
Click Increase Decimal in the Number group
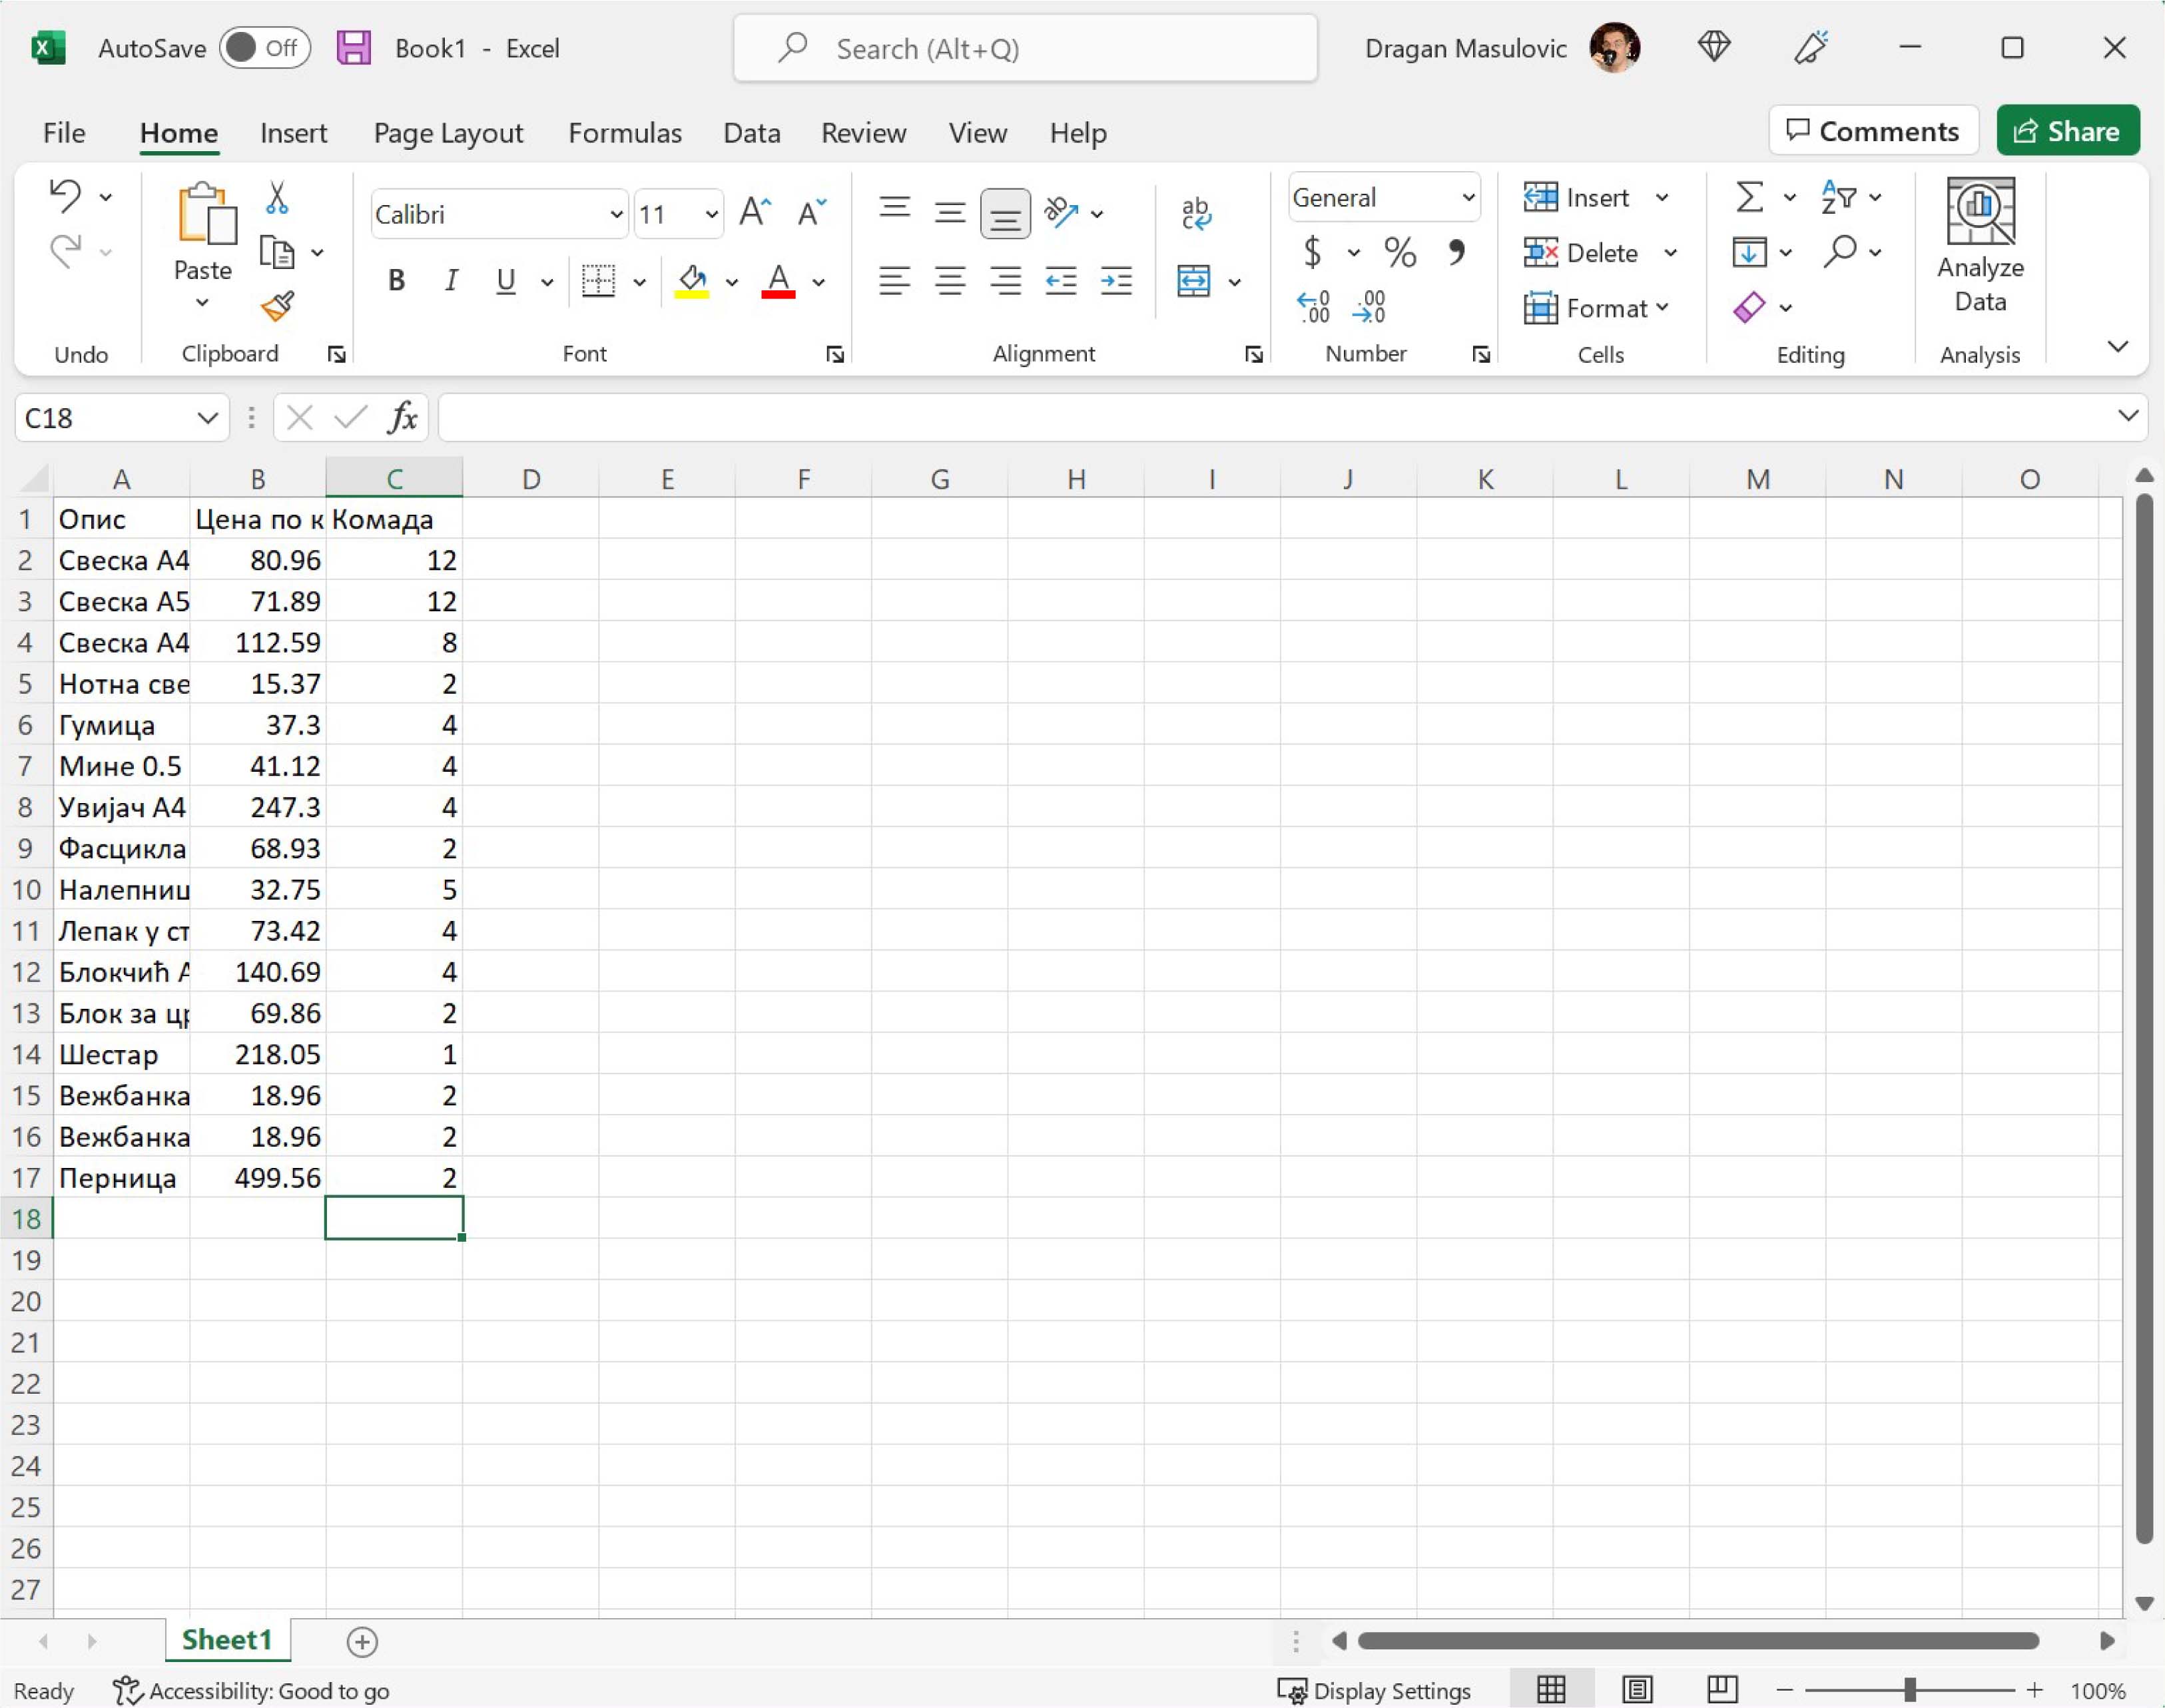click(1313, 307)
